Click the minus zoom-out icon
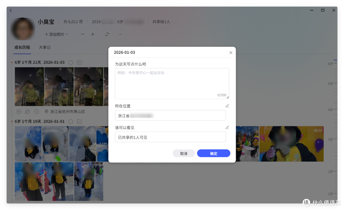Viewport: 344px width, 210px height. (82, 34)
